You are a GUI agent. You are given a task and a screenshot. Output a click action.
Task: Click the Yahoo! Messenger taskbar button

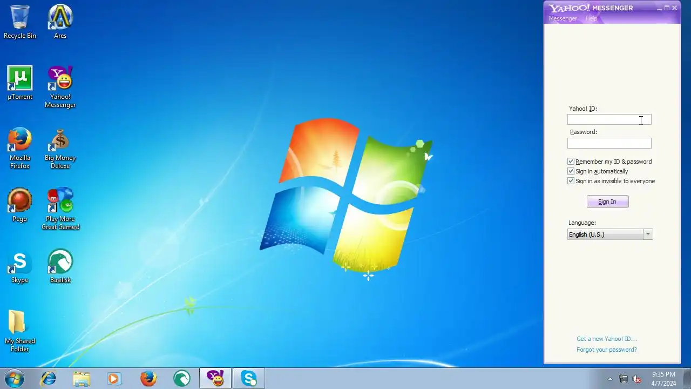click(x=215, y=378)
